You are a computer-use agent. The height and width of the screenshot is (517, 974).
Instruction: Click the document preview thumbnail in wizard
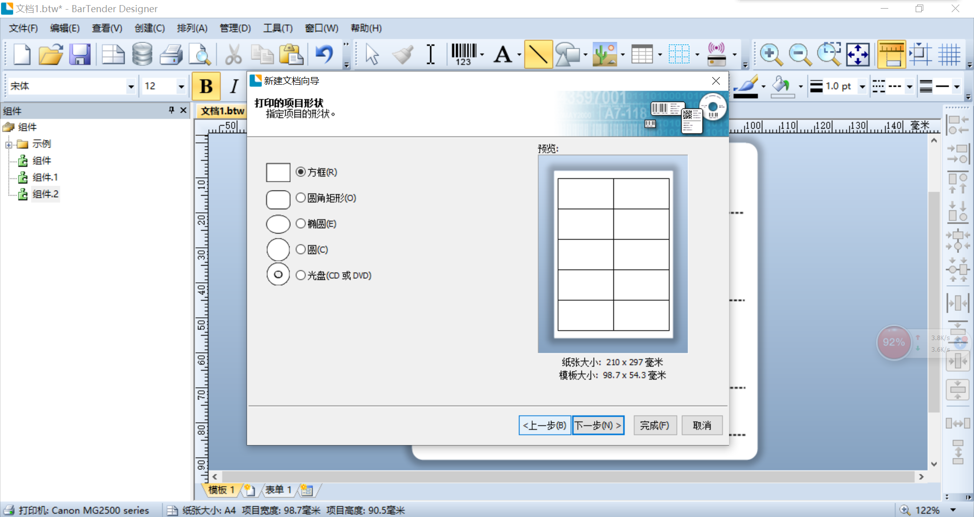click(x=613, y=254)
